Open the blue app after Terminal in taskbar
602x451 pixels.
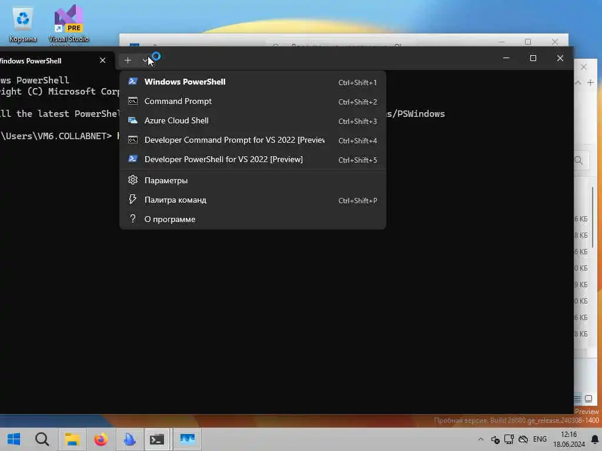pos(188,439)
